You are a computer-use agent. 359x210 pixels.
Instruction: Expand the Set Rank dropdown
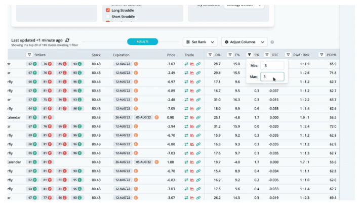(201, 42)
